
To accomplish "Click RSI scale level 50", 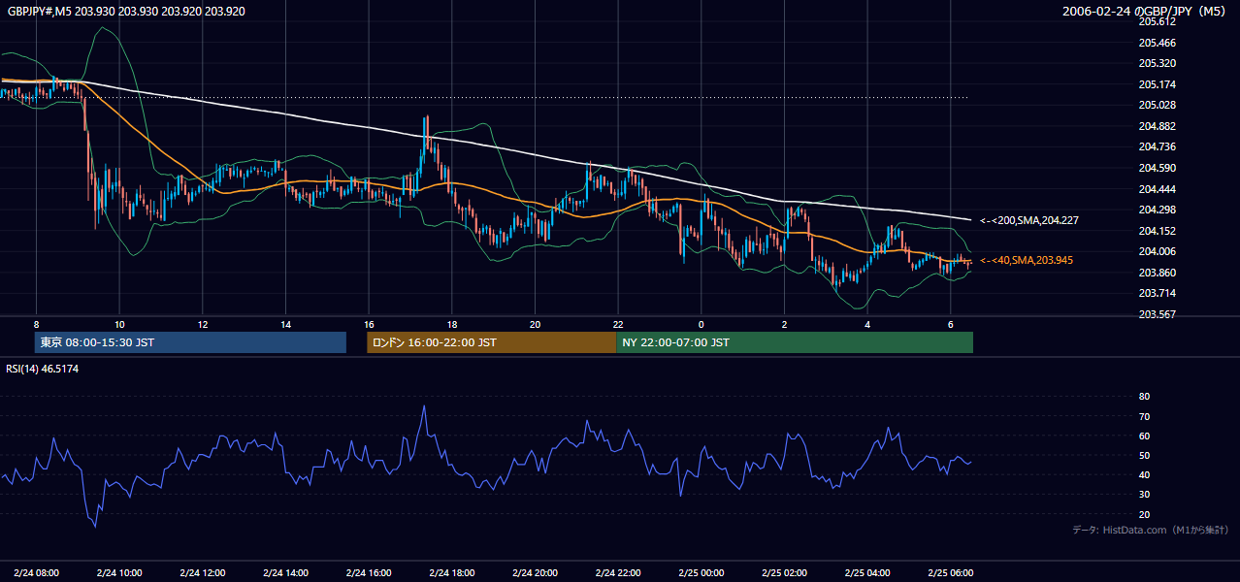I will 1144,455.
